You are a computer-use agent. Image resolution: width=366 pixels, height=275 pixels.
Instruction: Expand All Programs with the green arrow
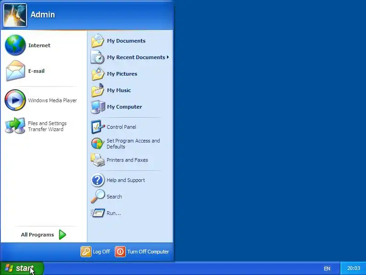coord(62,235)
